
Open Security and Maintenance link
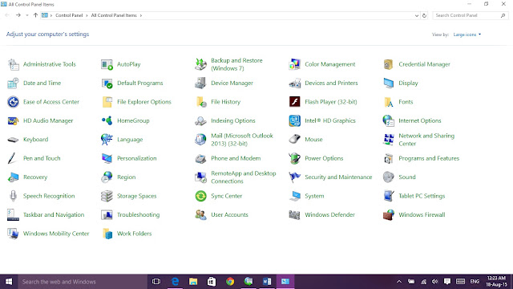click(x=338, y=177)
